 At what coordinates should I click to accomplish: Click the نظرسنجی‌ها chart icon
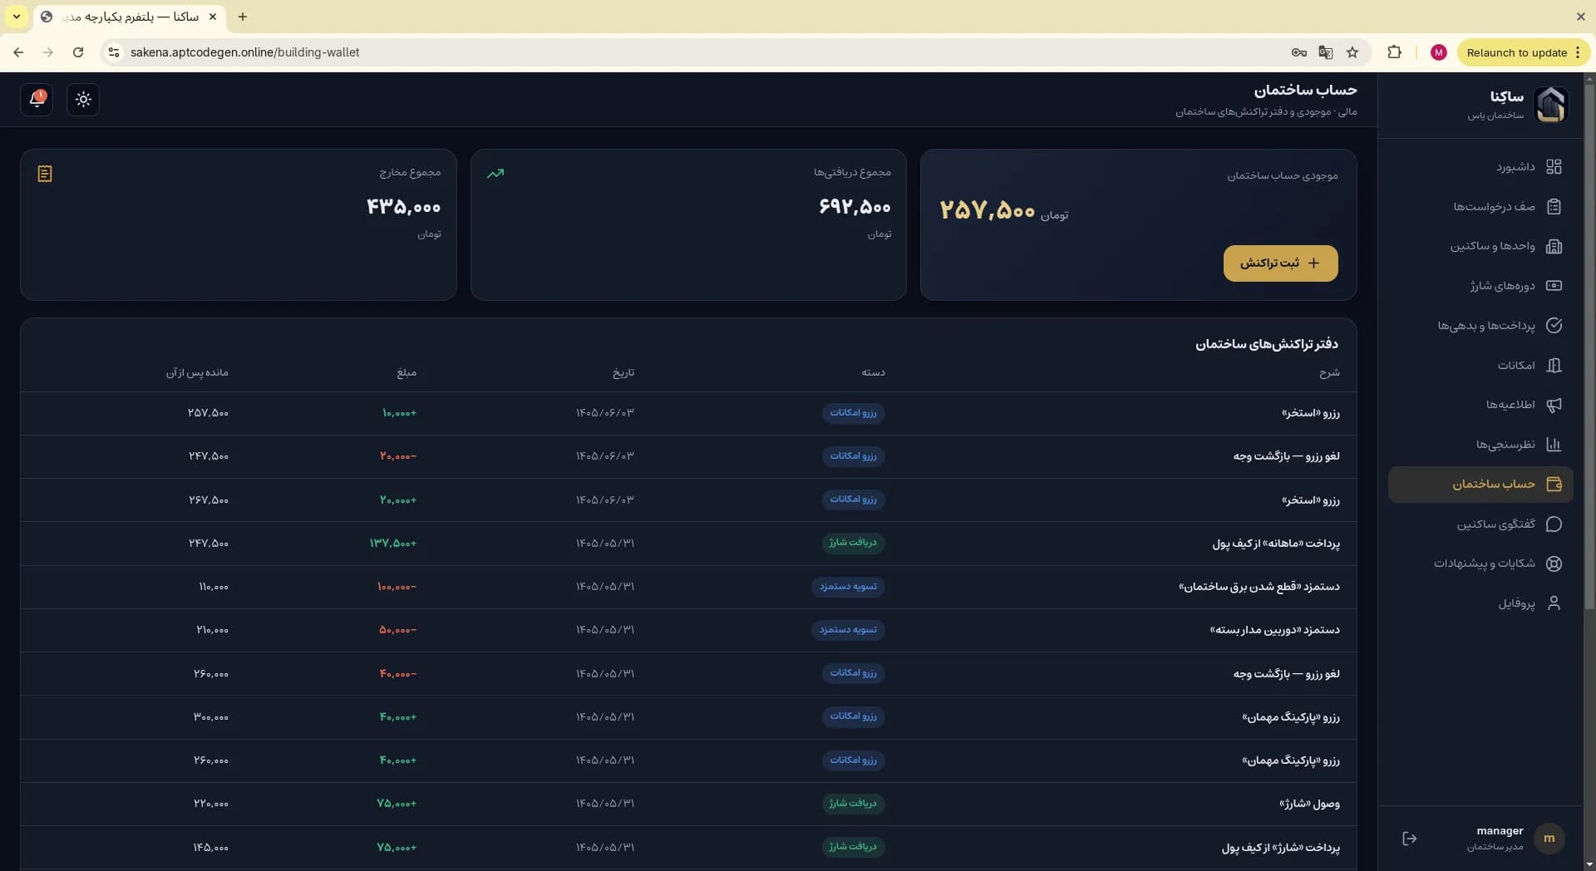[1554, 445]
